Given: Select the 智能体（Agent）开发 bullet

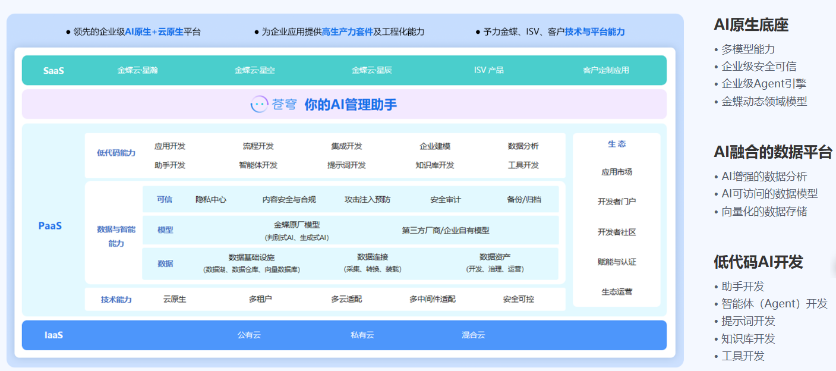Looking at the screenshot, I should [x=774, y=304].
